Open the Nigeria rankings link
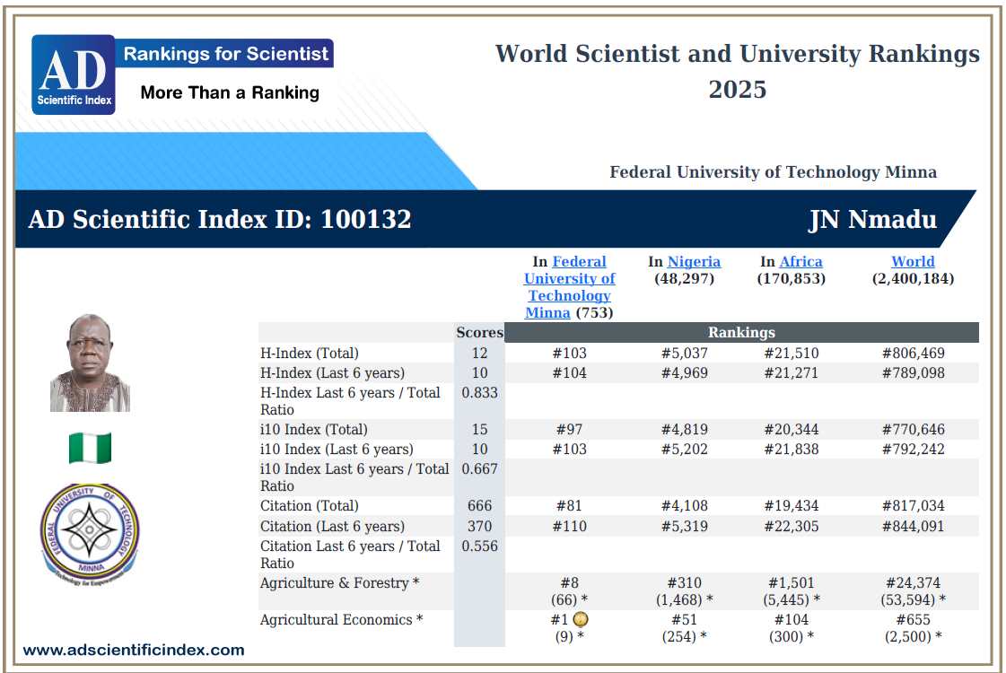This screenshot has width=1006, height=673. tap(694, 261)
